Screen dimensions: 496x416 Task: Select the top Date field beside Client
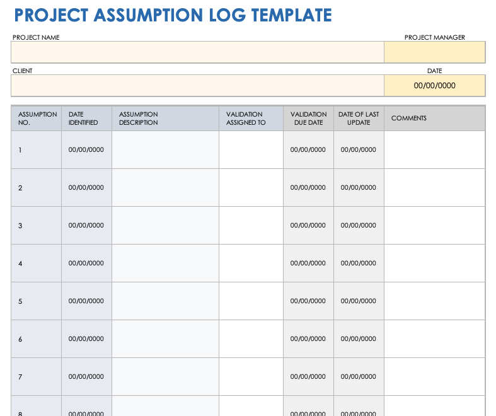(434, 85)
